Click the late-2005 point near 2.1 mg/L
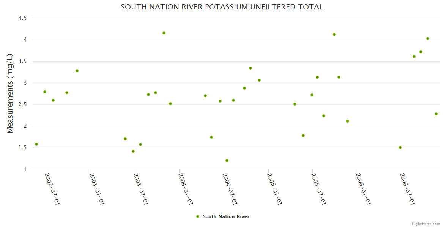The height and width of the screenshot is (227, 444). (348, 121)
